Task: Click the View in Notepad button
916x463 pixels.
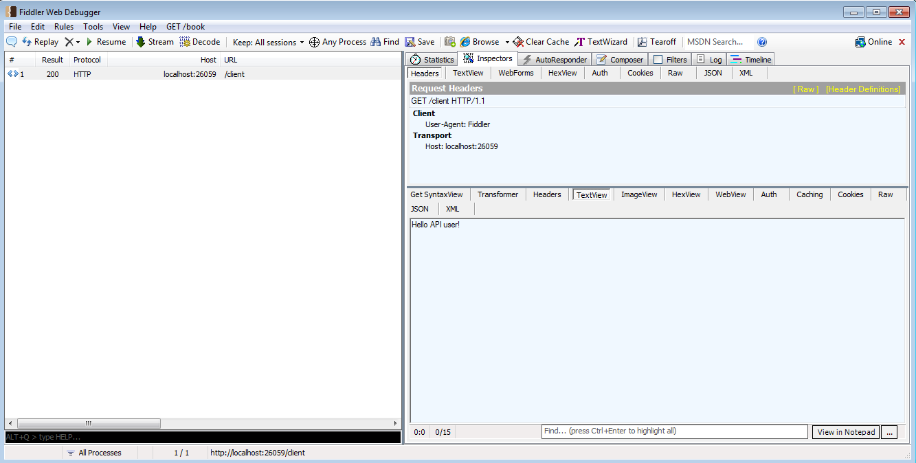Action: pyautogui.click(x=846, y=432)
